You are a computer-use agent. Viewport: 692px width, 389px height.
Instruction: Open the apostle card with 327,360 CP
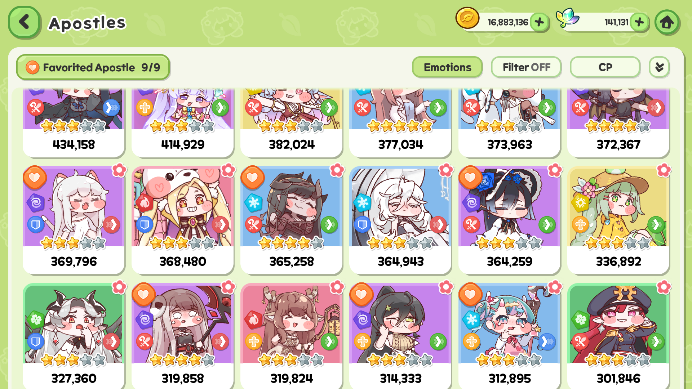(x=74, y=336)
